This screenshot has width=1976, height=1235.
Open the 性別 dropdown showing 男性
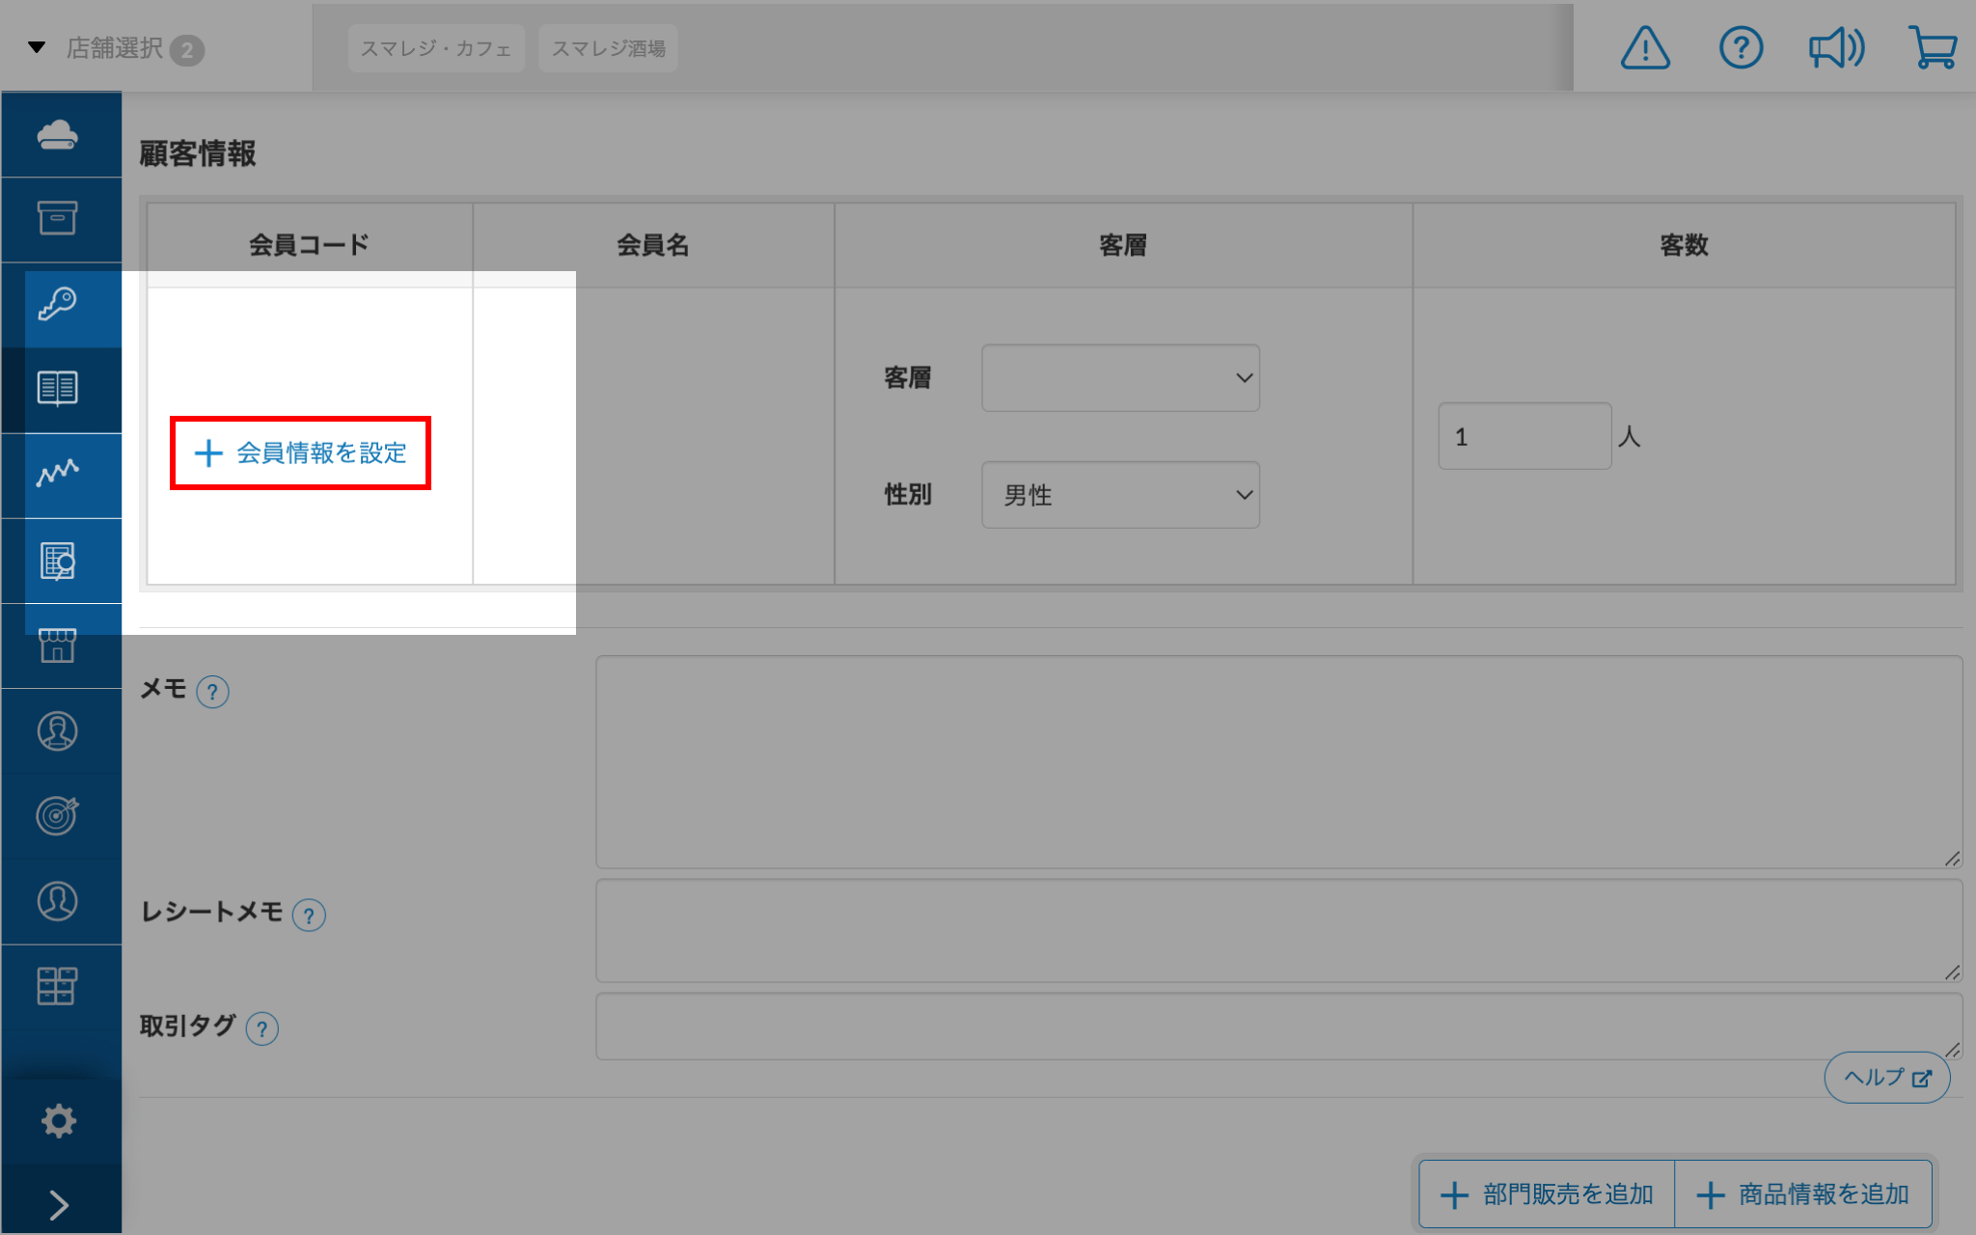(x=1120, y=495)
